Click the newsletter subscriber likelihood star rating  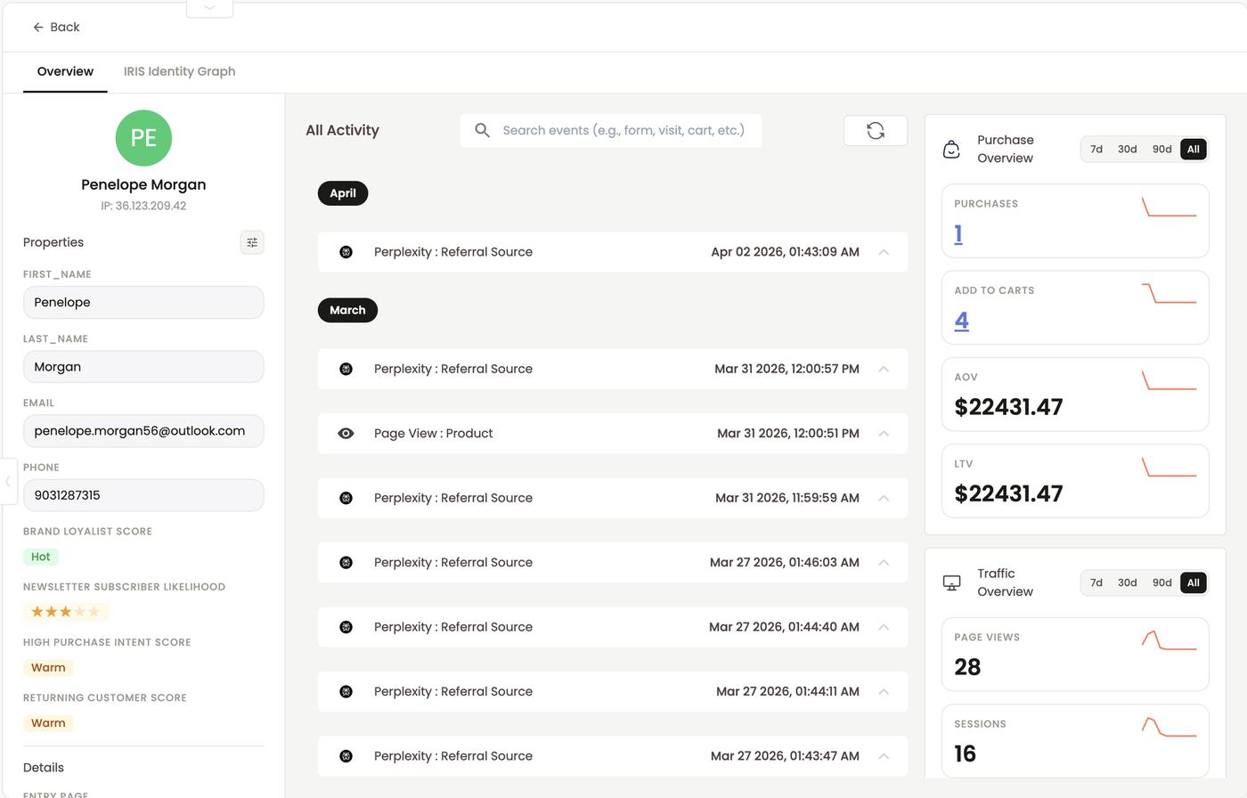pos(67,612)
